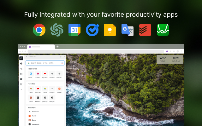Start voice search with microphone icon
Screen dimensions: 202x126
62,63
